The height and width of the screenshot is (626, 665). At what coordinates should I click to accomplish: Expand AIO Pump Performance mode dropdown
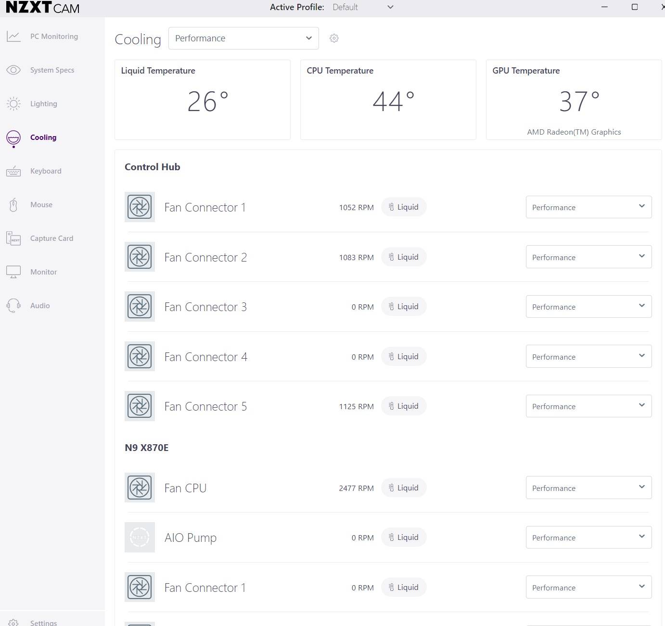(588, 538)
